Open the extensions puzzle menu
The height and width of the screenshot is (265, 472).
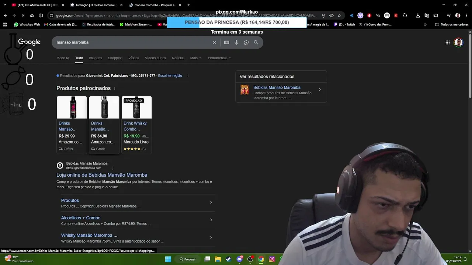[405, 15]
